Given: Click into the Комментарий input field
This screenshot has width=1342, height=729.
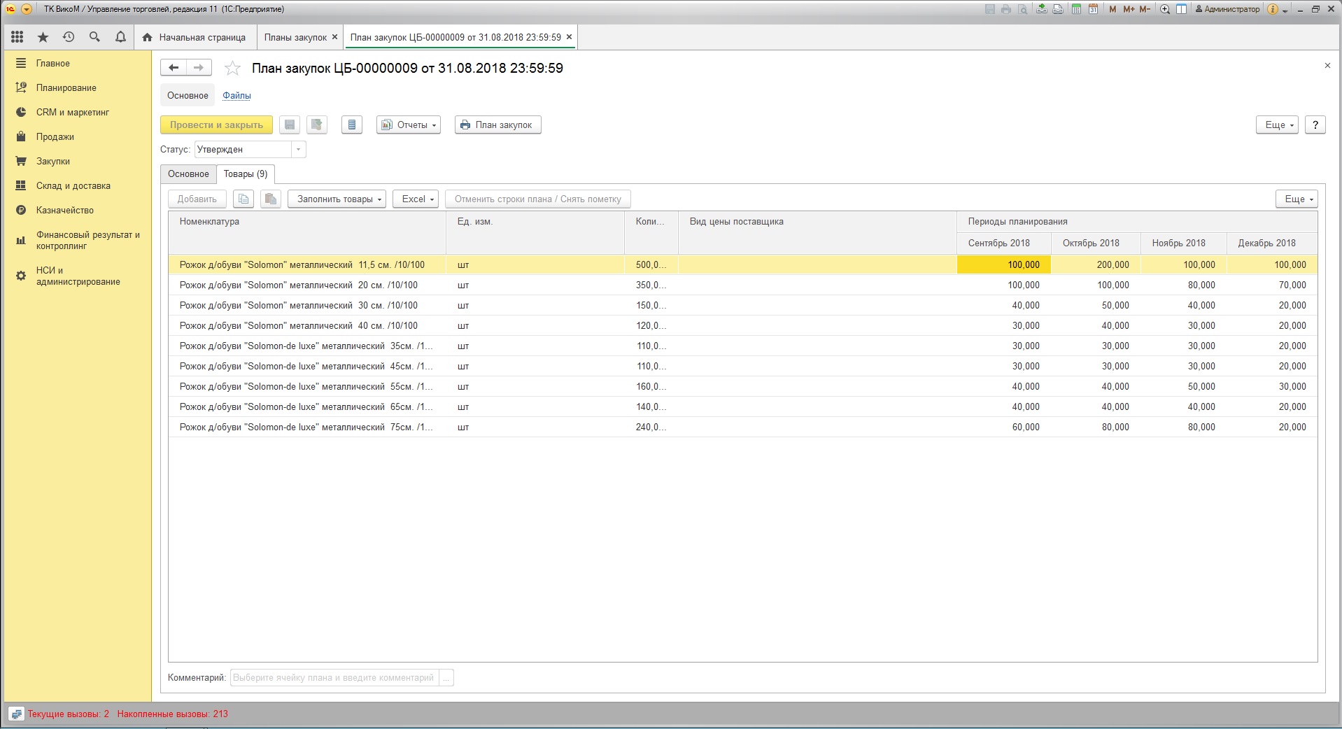Looking at the screenshot, I should (334, 677).
